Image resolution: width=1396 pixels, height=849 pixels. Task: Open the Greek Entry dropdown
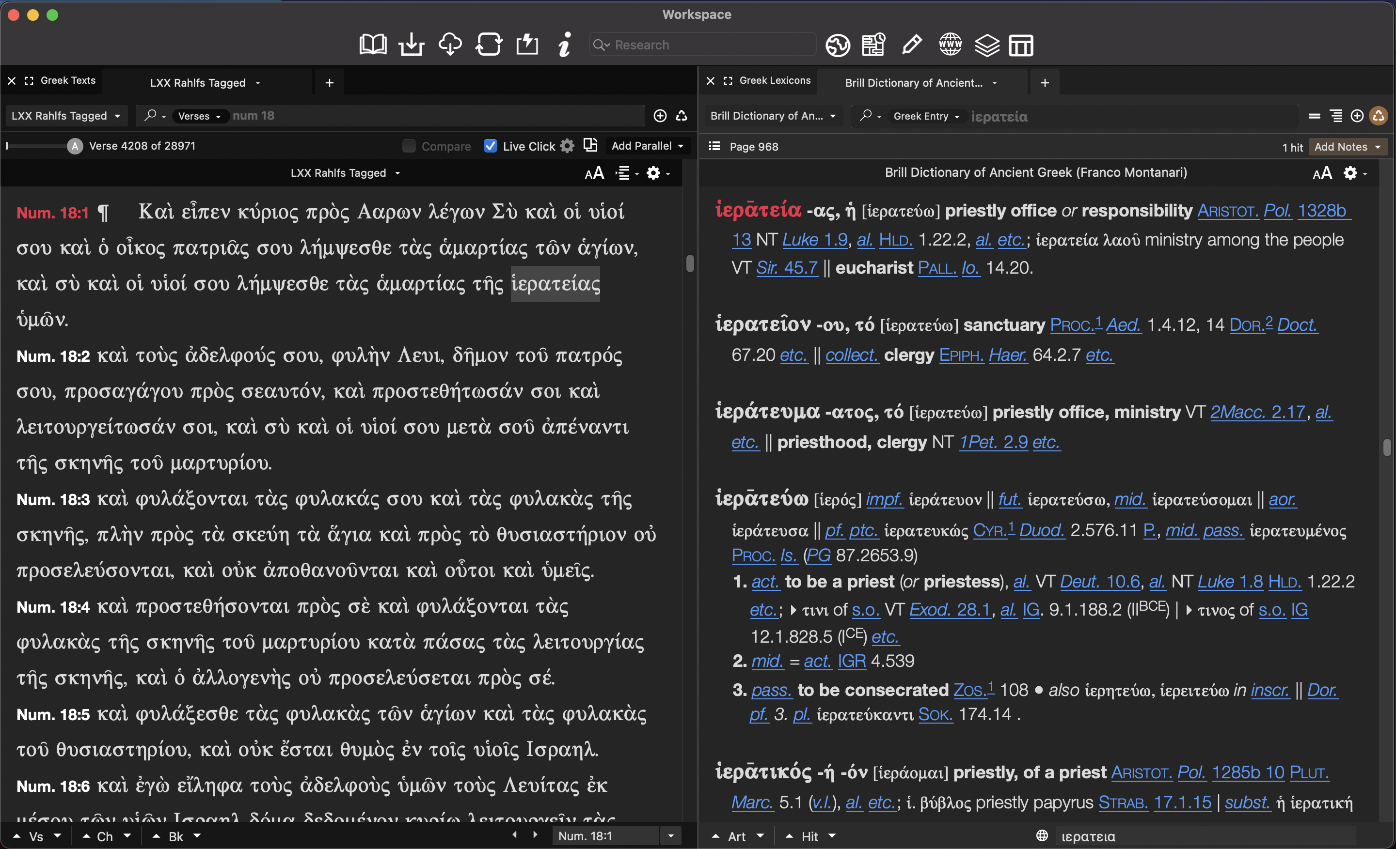[926, 116]
